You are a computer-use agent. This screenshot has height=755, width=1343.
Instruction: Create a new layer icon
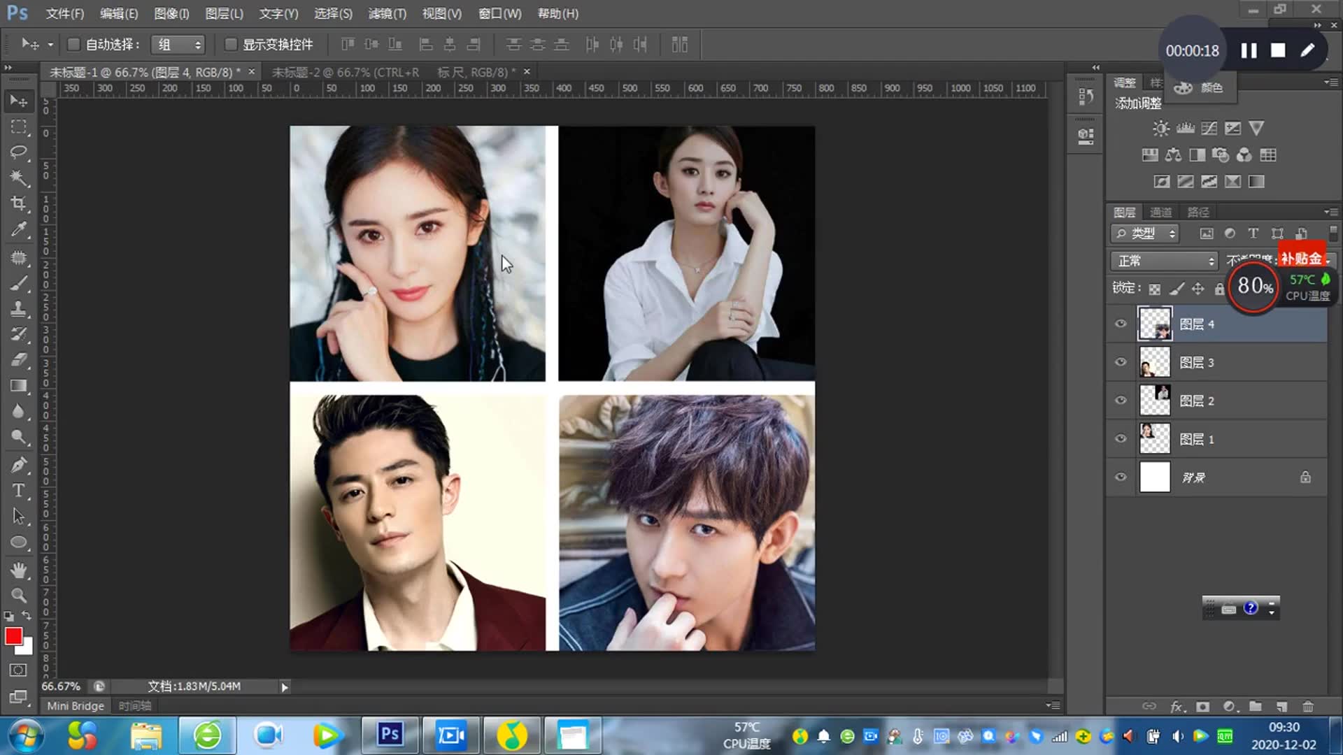click(x=1281, y=706)
